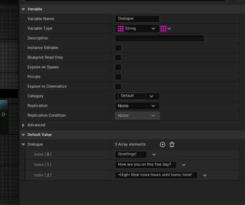
Task: Click the Category label
Action: pyautogui.click(x=35, y=96)
